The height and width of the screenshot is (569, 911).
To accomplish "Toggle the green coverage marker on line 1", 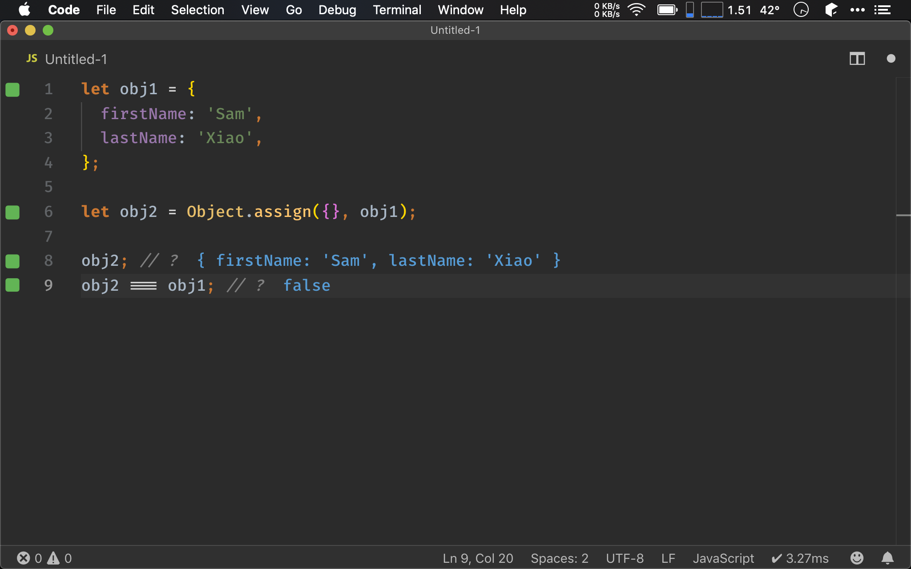I will pos(12,89).
